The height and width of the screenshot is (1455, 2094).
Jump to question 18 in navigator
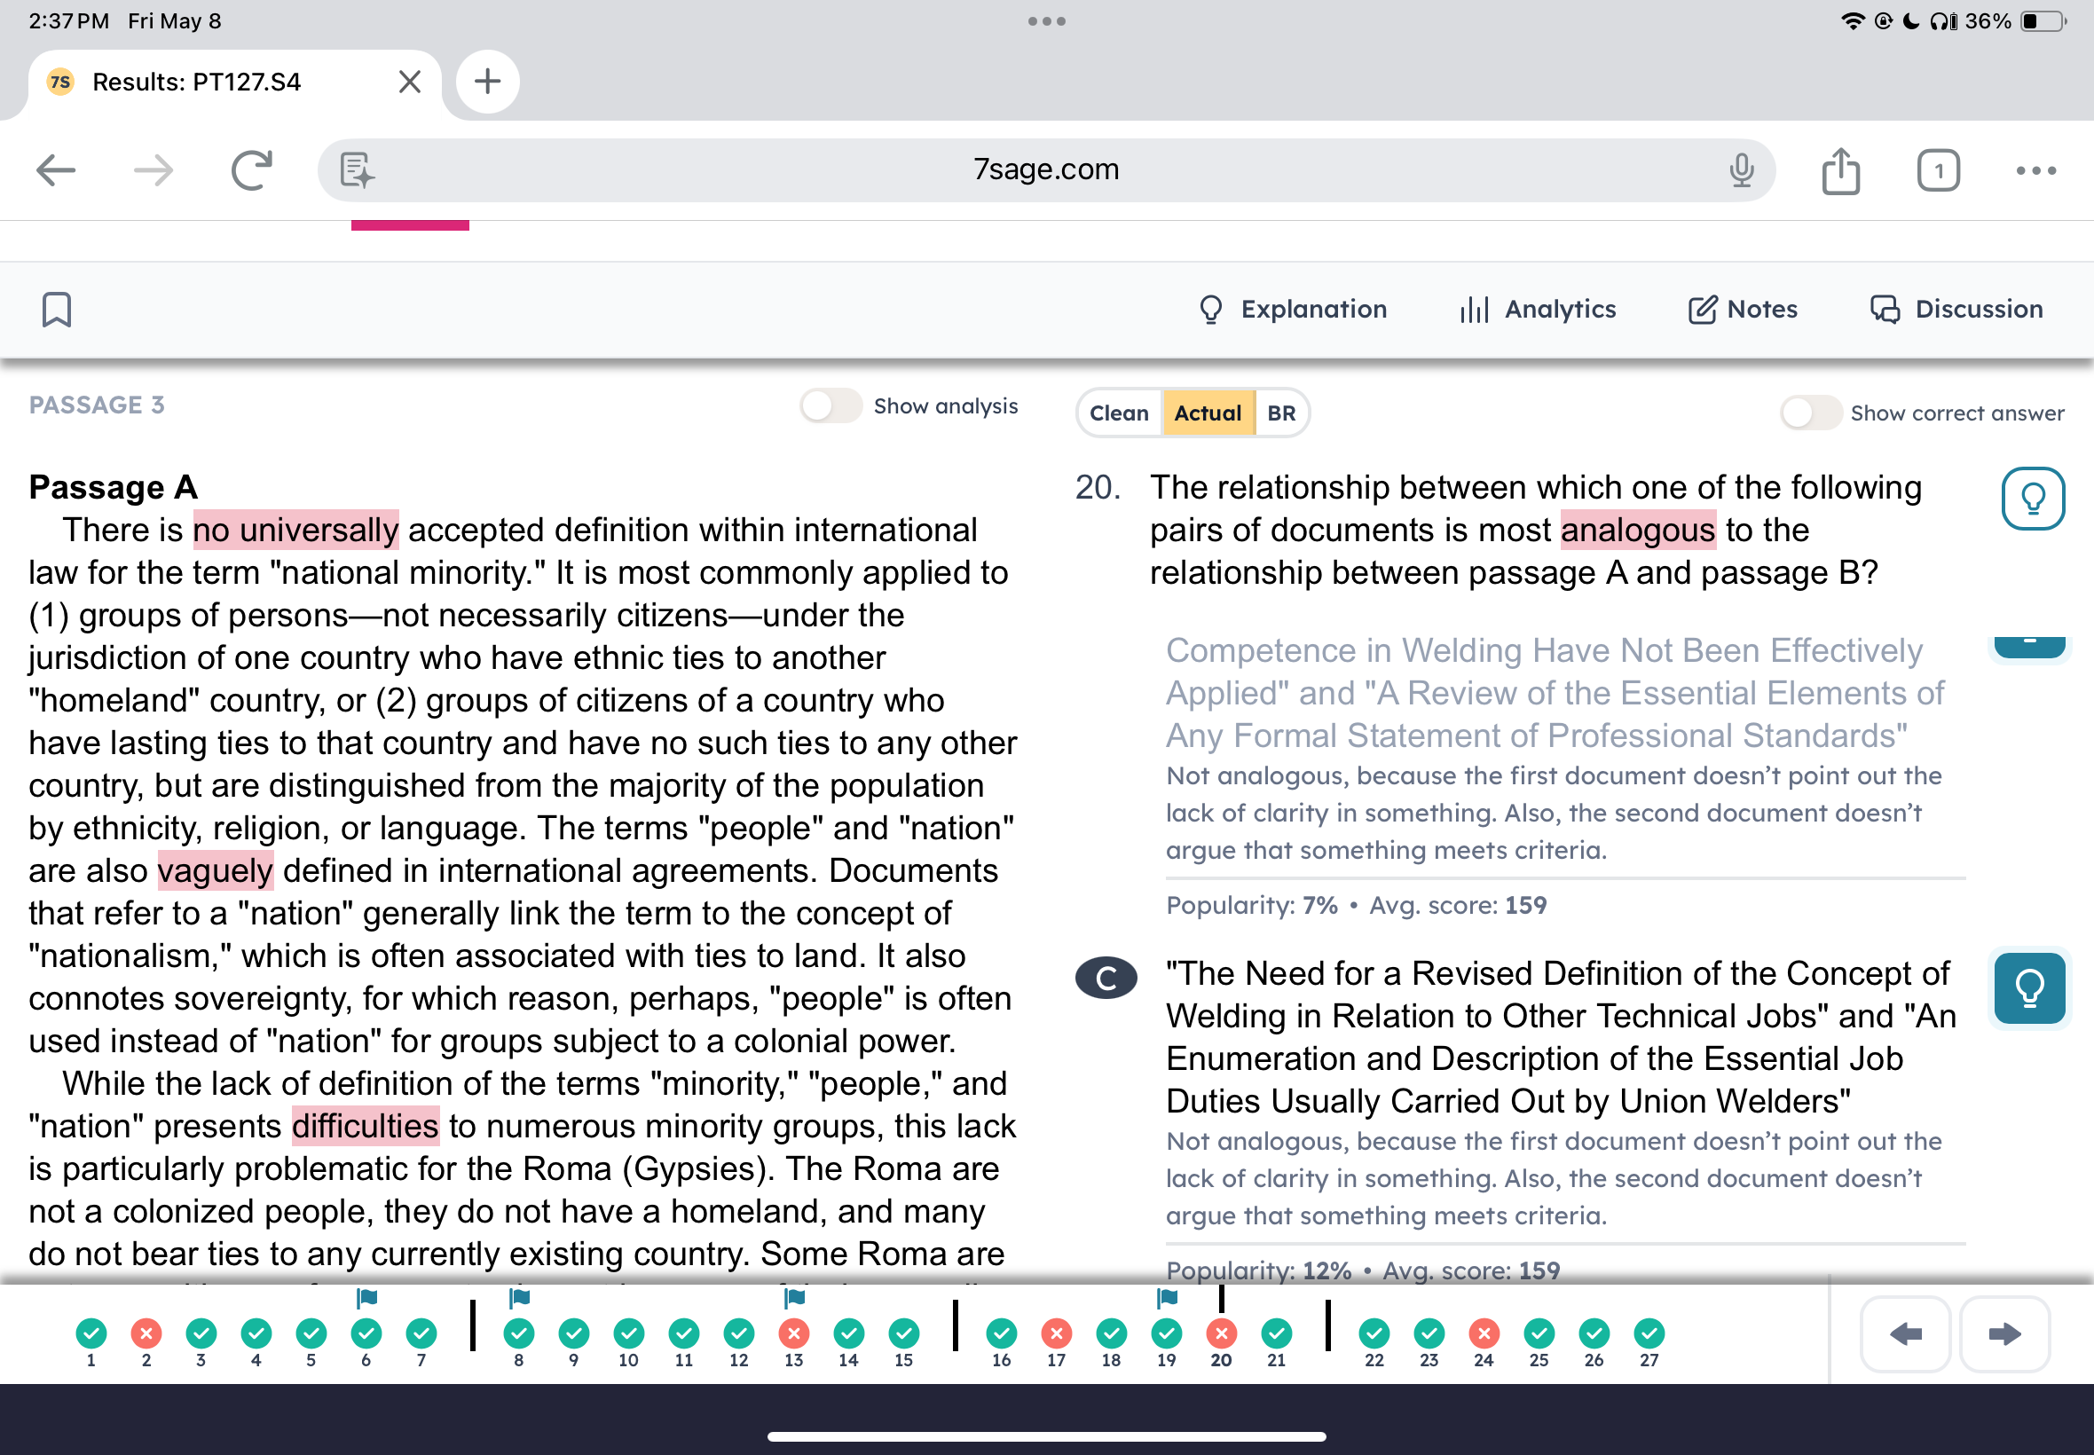coord(1111,1333)
